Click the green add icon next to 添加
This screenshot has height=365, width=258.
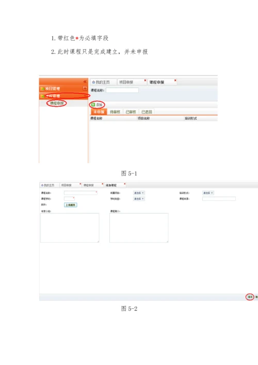(x=93, y=104)
